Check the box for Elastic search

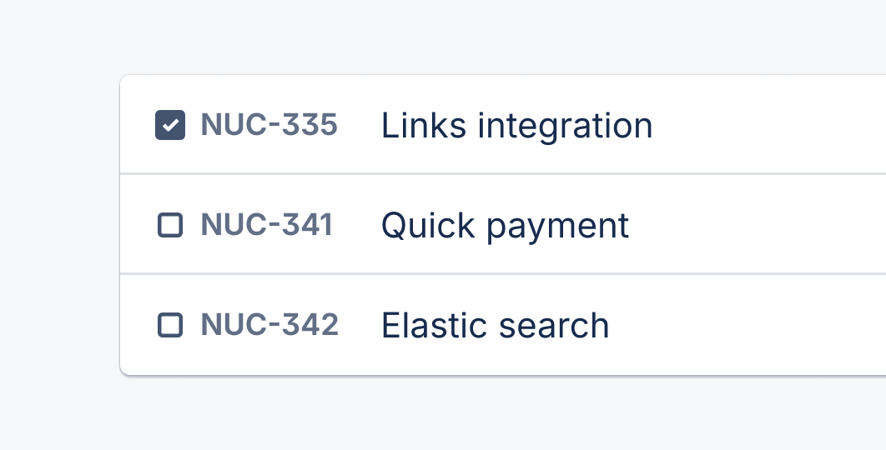170,325
